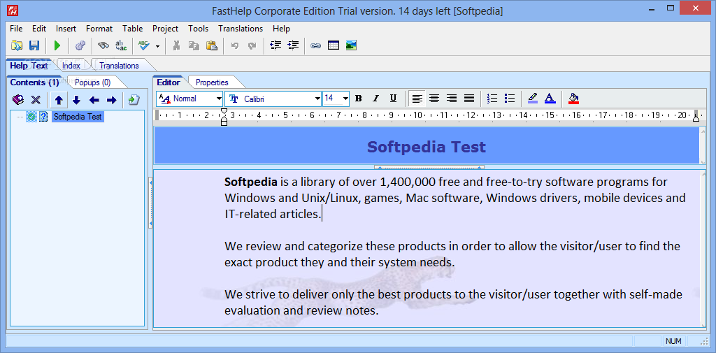Save the project with the floppy disk icon
This screenshot has width=716, height=353.
click(34, 45)
